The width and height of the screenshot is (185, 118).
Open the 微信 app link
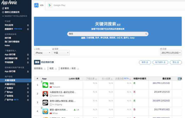[52, 83]
